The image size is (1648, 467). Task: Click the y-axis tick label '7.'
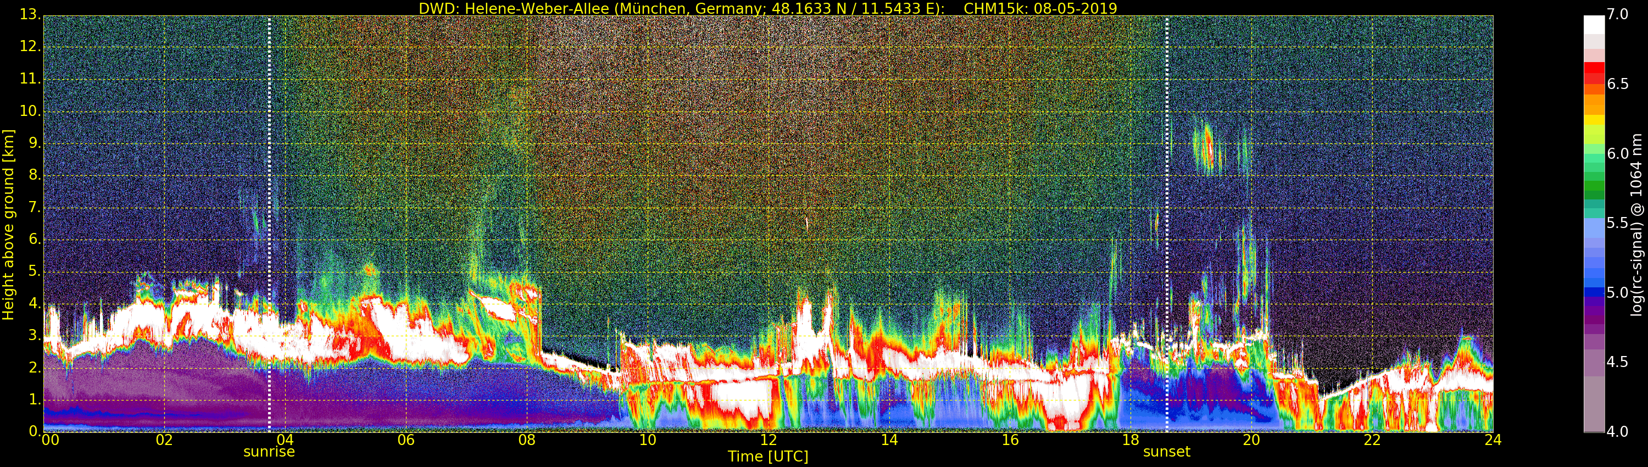pyautogui.click(x=35, y=207)
